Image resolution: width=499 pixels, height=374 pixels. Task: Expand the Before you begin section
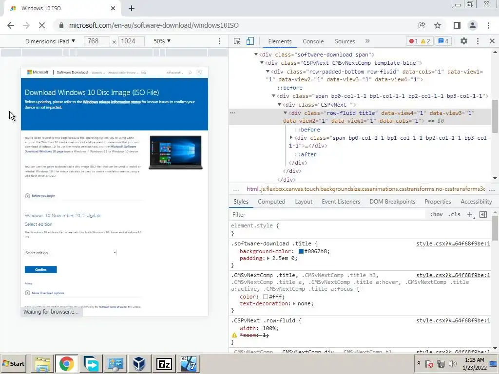point(40,196)
